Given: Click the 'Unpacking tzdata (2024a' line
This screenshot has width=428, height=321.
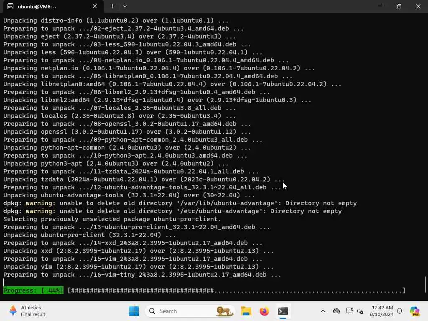Looking at the screenshot, I should coord(144,179).
